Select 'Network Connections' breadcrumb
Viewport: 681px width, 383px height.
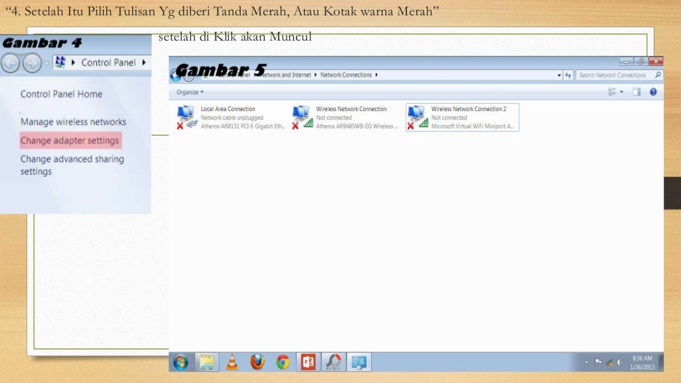346,74
